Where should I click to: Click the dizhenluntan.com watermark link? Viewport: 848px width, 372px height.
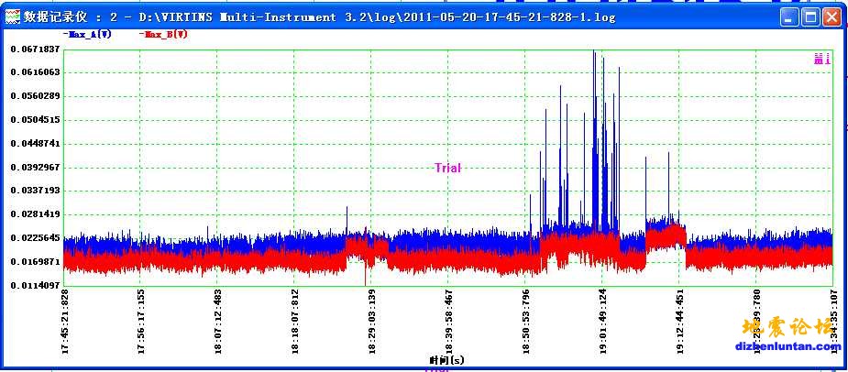pyautogui.click(x=787, y=345)
